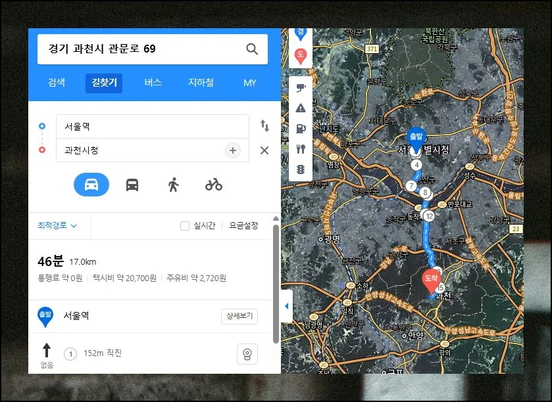The image size is (552, 402).
Task: Toggle accident warning layer on the map
Action: (x=301, y=108)
